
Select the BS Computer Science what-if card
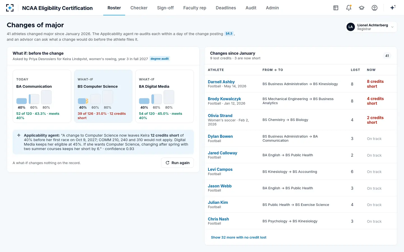pyautogui.click(x=103, y=96)
